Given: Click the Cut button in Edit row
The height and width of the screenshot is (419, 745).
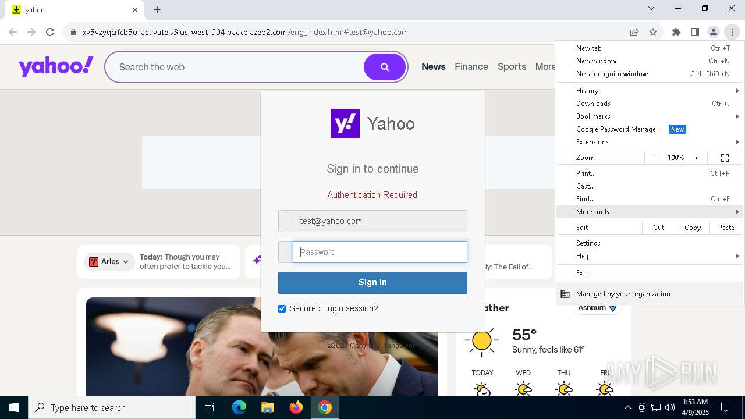Looking at the screenshot, I should coord(659,228).
